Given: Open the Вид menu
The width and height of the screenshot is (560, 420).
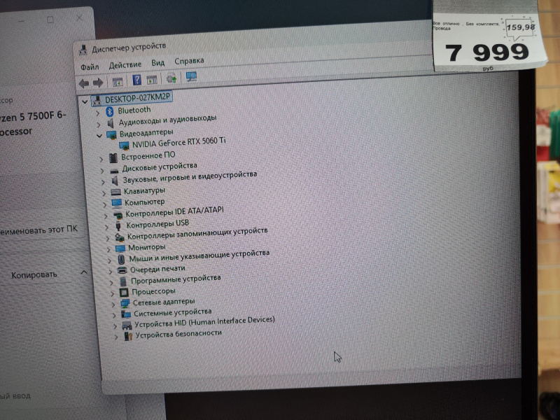Looking at the screenshot, I should (158, 63).
